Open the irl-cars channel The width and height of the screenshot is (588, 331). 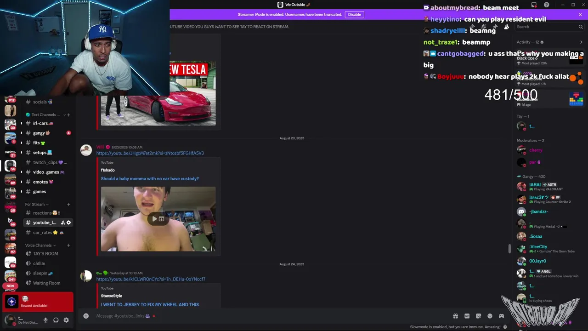tap(48, 123)
